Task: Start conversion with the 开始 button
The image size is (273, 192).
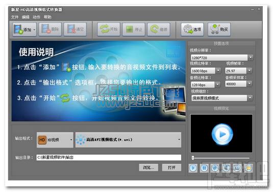Action: [109, 30]
